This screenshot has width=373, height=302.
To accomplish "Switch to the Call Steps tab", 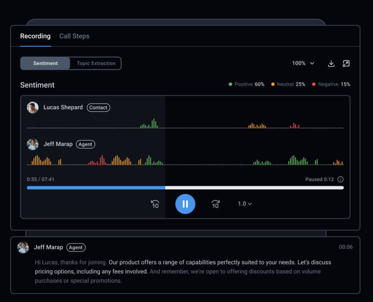I will (74, 36).
